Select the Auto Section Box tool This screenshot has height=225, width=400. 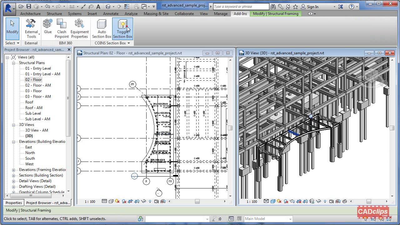click(x=102, y=28)
